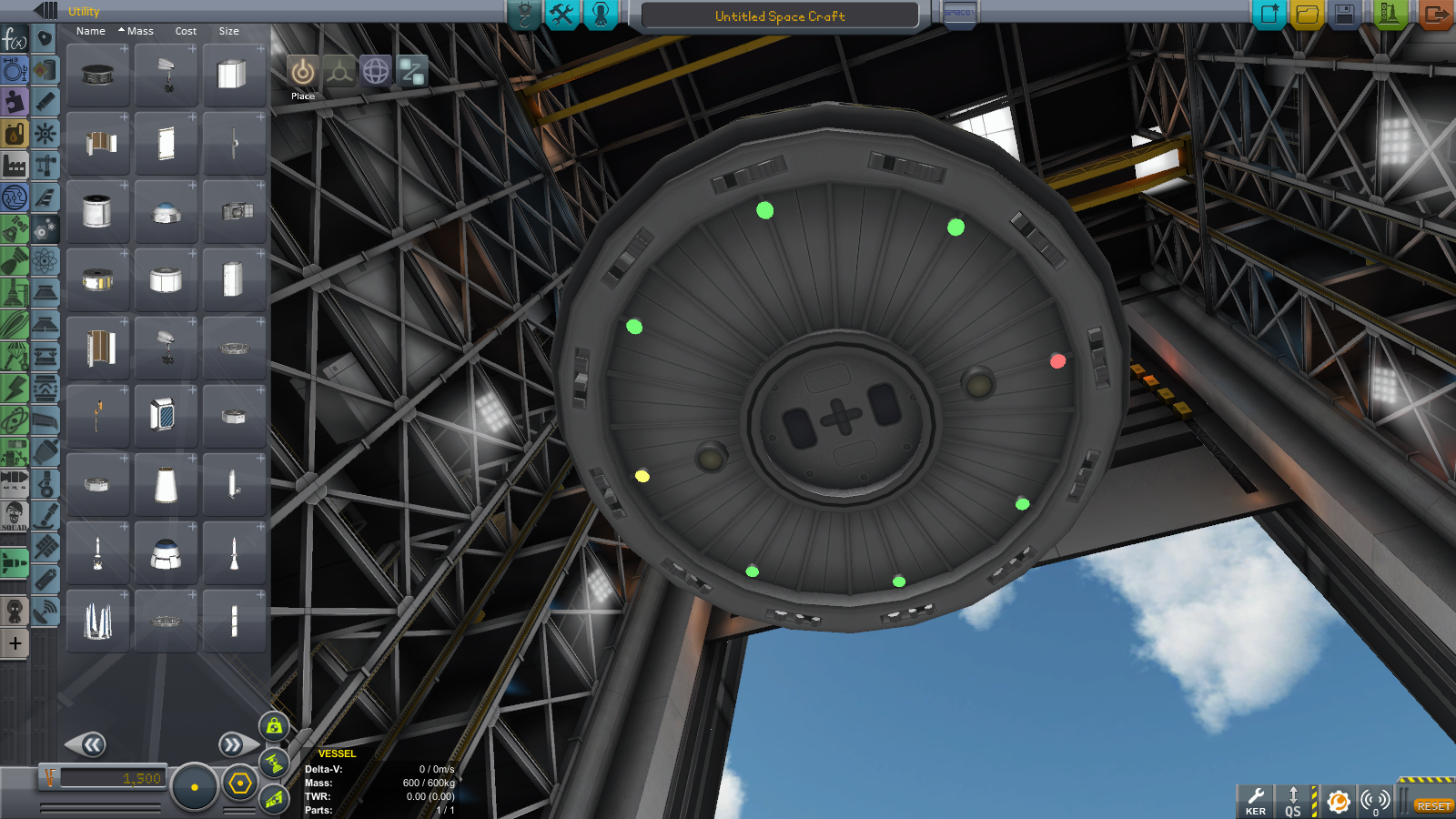The width and height of the screenshot is (1456, 819).
Task: Open the antenna signal mod button
Action: coord(1375,802)
